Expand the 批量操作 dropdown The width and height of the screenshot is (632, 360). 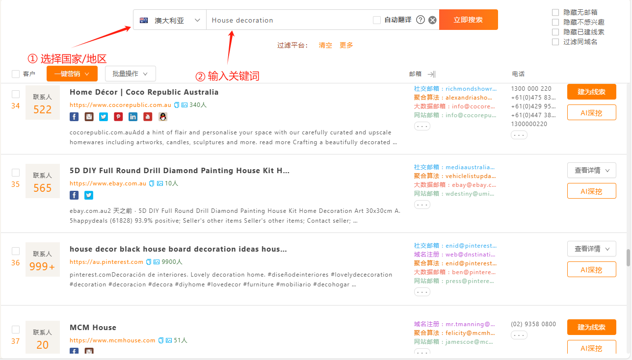tap(131, 74)
